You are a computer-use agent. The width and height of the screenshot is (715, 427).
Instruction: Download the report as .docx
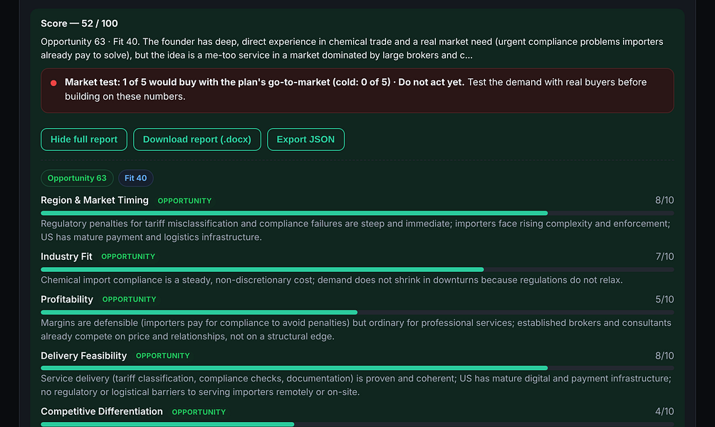pos(197,139)
